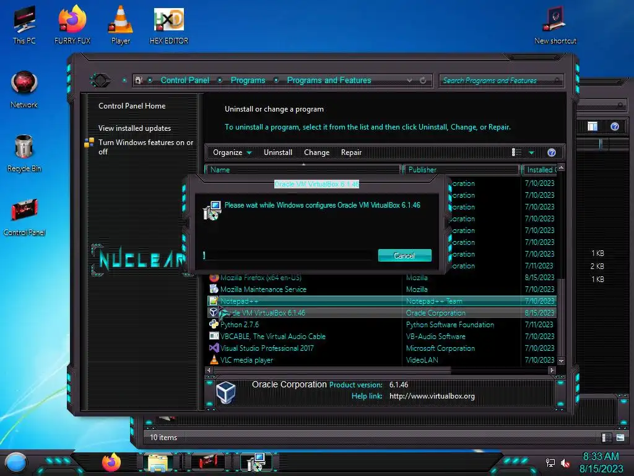The width and height of the screenshot is (634, 476).
Task: Select the Notepad++ program row
Action: click(381, 301)
